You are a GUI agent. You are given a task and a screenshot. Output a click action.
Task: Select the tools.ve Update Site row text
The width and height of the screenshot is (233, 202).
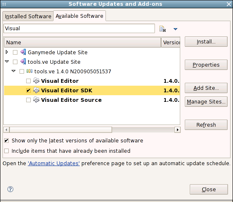[54, 62]
